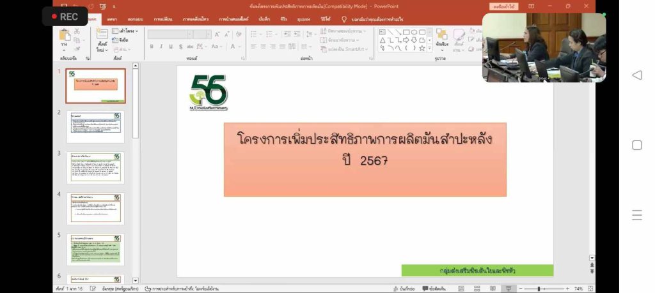Image resolution: width=655 pixels, height=293 pixels.
Task: Toggle Underline formatting
Action: pyautogui.click(x=171, y=47)
